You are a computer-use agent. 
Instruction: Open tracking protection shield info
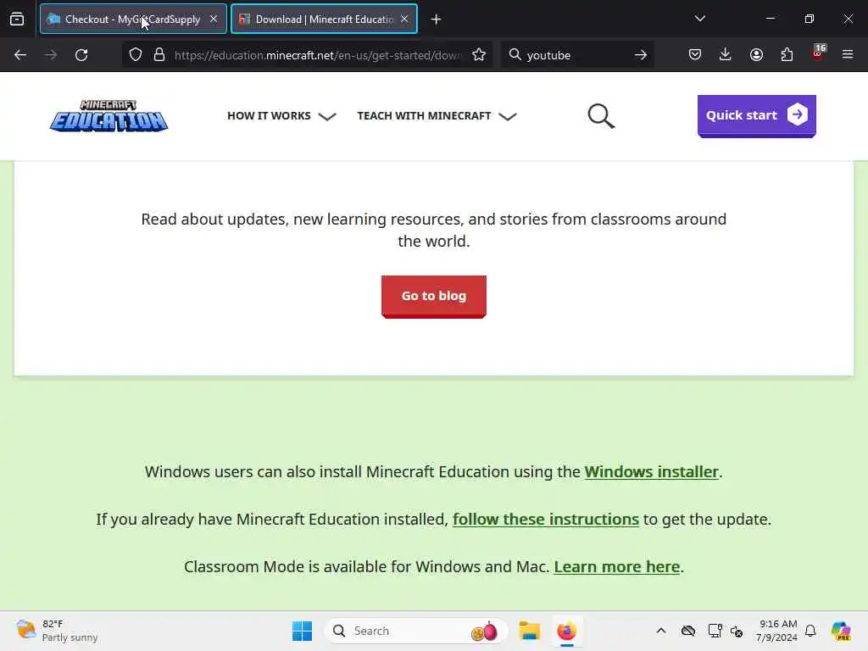coord(136,55)
